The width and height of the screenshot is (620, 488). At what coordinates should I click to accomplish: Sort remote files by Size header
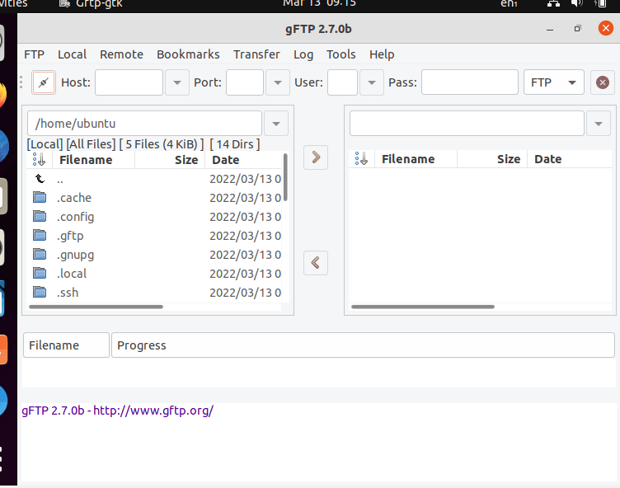[492, 159]
